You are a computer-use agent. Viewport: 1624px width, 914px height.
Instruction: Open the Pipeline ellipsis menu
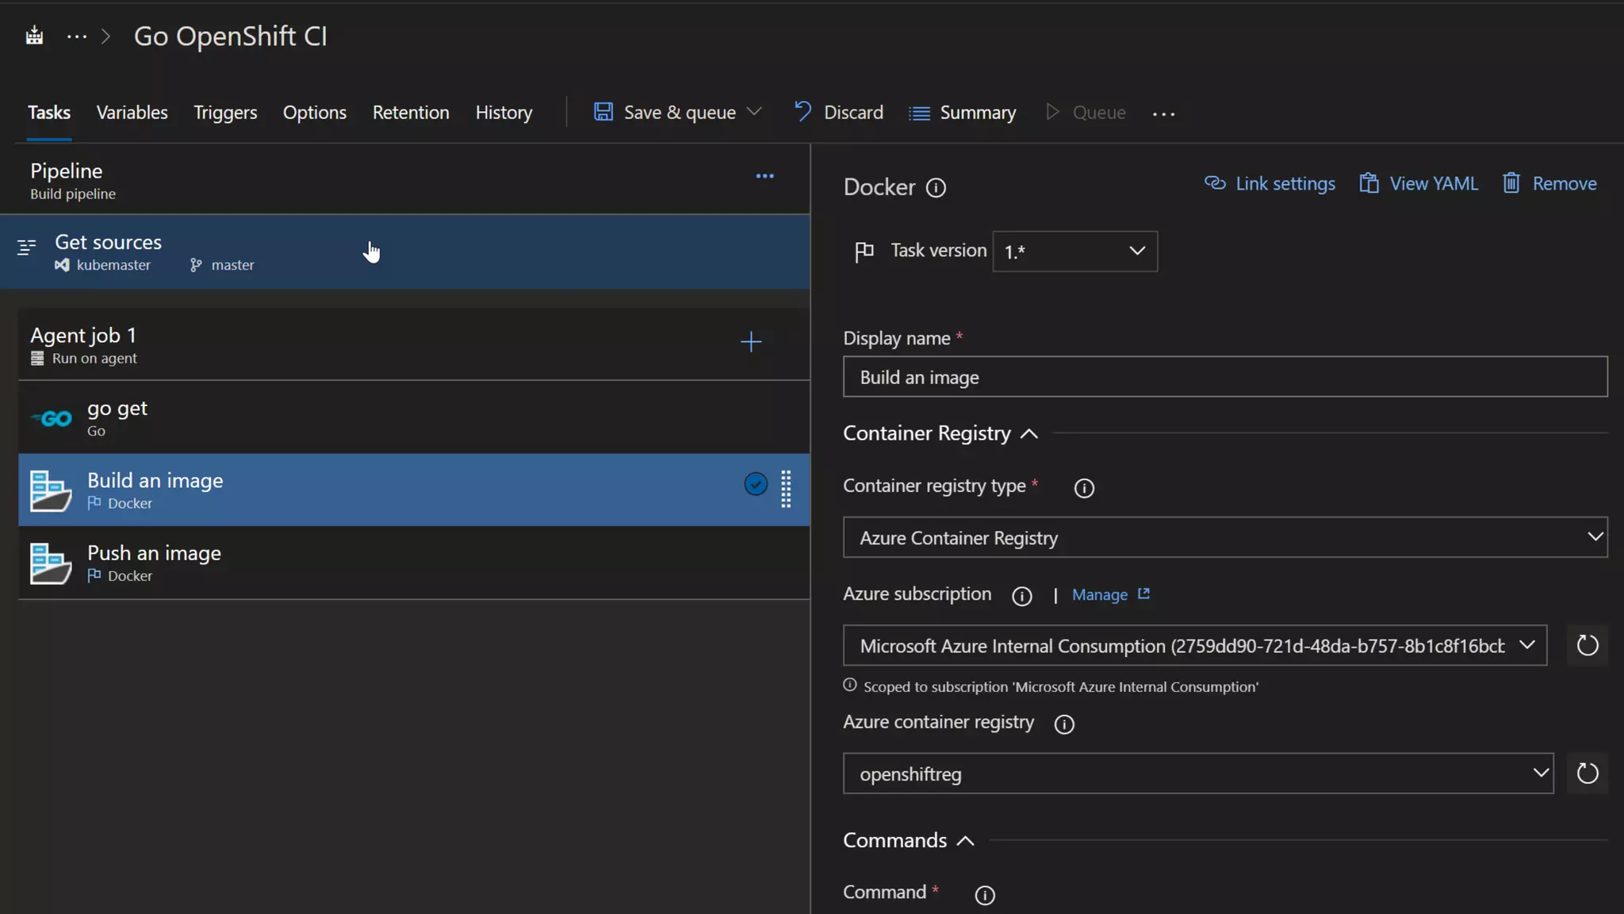764,176
